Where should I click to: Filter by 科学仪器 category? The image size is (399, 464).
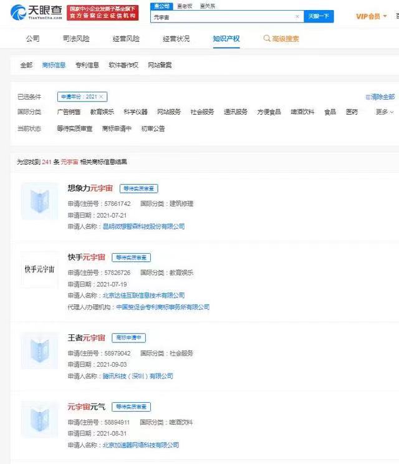[x=135, y=112]
